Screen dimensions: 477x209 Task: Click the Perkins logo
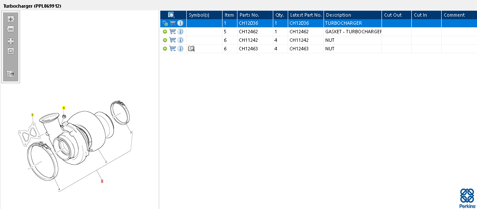467,198
